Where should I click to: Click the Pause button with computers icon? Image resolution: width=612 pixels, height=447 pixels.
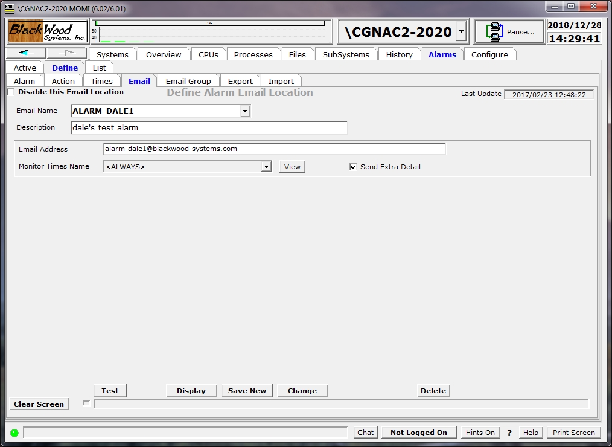click(x=509, y=32)
